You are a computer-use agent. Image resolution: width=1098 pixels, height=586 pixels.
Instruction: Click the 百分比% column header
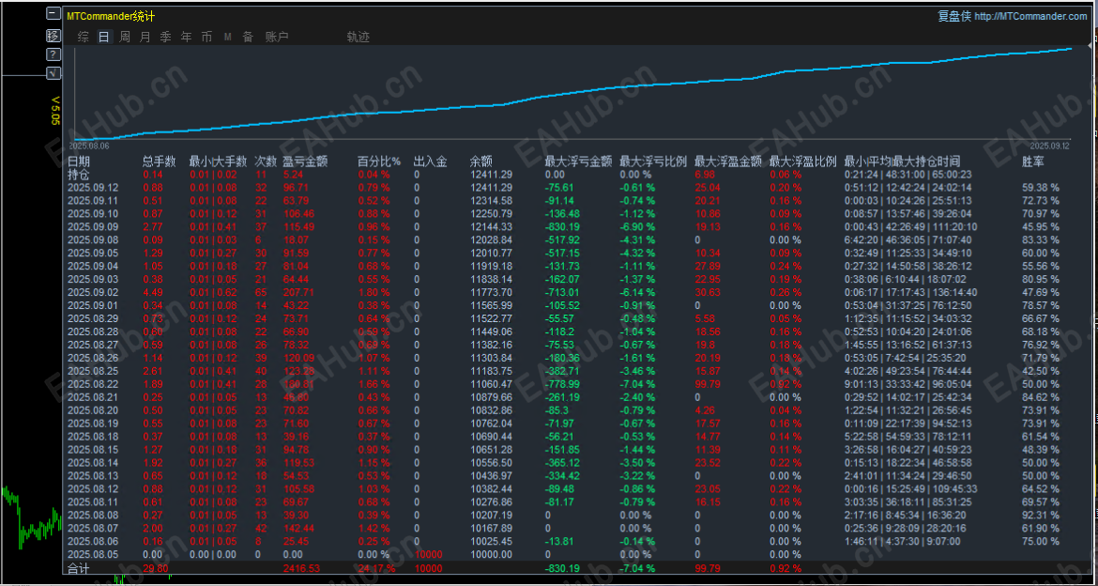tap(379, 162)
